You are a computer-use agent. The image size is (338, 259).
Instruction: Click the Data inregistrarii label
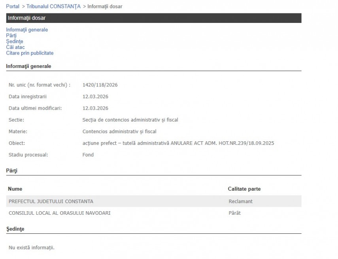[28, 97]
